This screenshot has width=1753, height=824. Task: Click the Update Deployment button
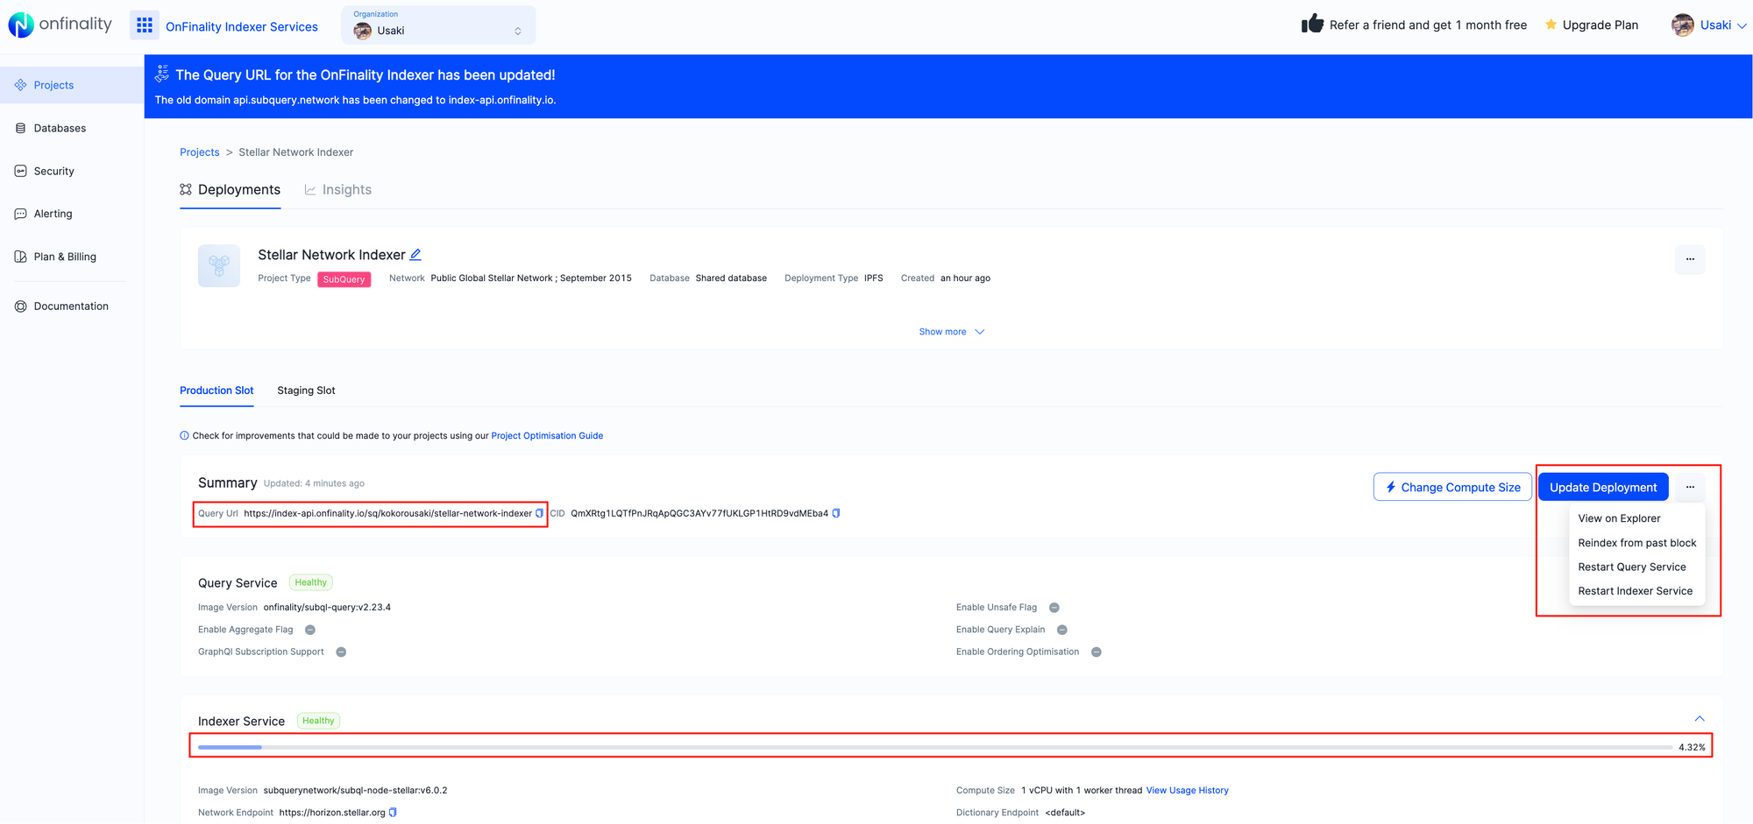click(1602, 486)
